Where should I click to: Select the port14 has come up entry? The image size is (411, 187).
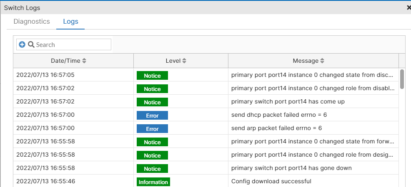pos(288,101)
